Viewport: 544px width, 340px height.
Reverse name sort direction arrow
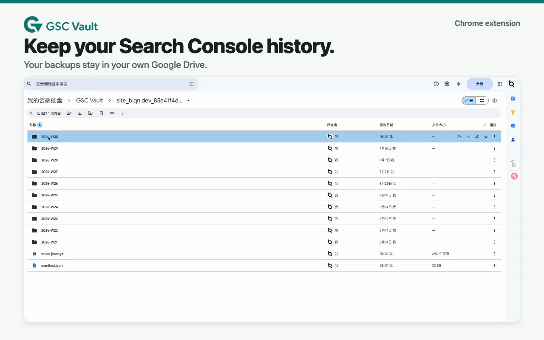40,125
